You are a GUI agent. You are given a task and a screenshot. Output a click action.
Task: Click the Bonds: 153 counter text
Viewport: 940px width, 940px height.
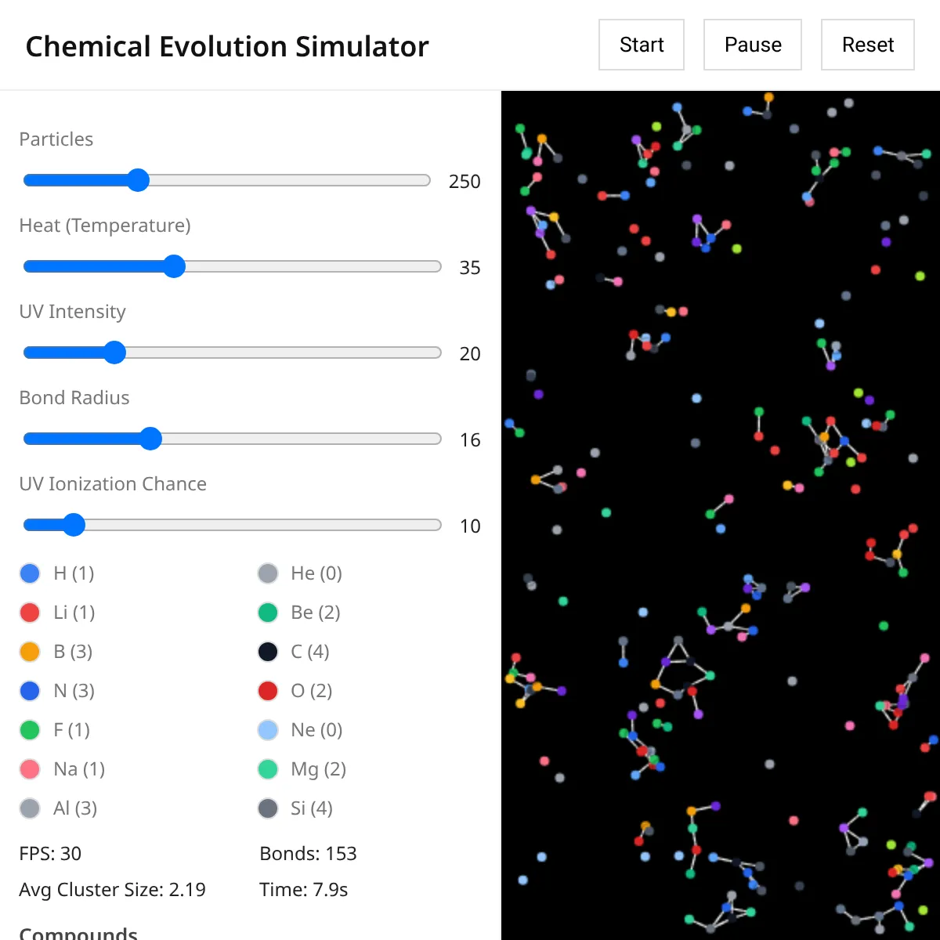point(308,854)
